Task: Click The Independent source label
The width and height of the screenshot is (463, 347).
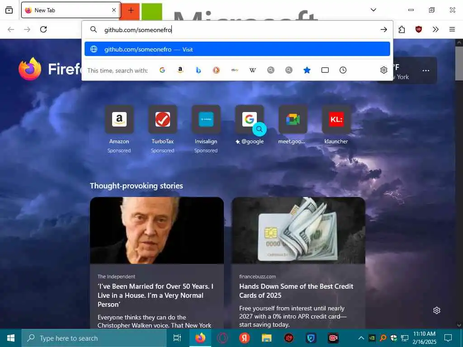Action: [x=116, y=277]
